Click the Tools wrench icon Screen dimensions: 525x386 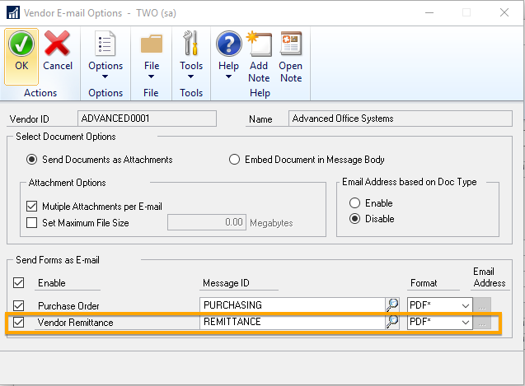[191, 43]
